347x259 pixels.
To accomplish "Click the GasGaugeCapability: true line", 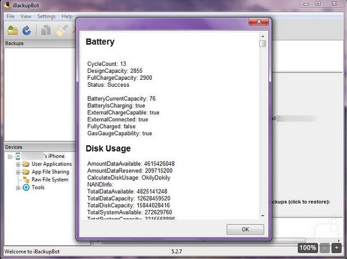I will 120,134.
